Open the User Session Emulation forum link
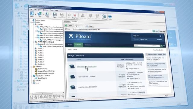This screenshot has width=193, height=109. coord(87,87)
